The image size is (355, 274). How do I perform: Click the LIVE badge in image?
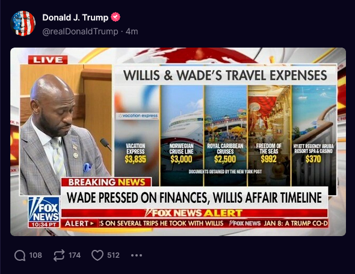(48, 60)
